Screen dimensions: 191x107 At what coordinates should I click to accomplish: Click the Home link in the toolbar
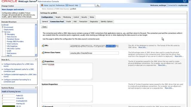46,5
